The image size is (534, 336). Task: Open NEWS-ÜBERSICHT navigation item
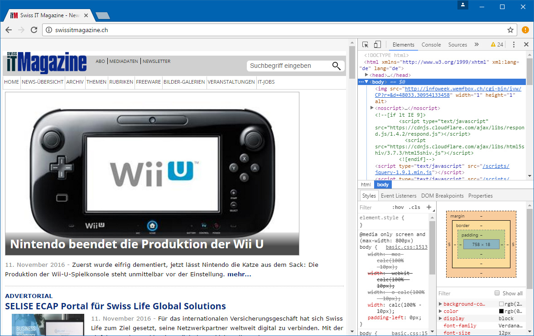(x=43, y=82)
